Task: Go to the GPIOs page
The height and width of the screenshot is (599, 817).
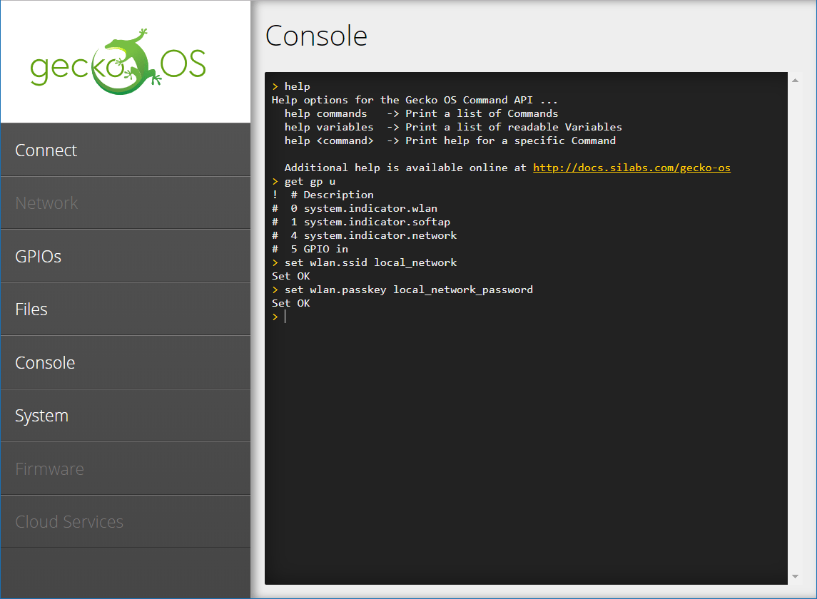Action: (126, 256)
